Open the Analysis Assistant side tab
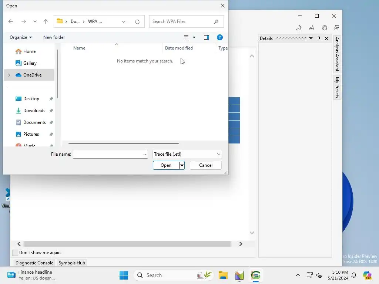379x284 pixels. point(337,54)
